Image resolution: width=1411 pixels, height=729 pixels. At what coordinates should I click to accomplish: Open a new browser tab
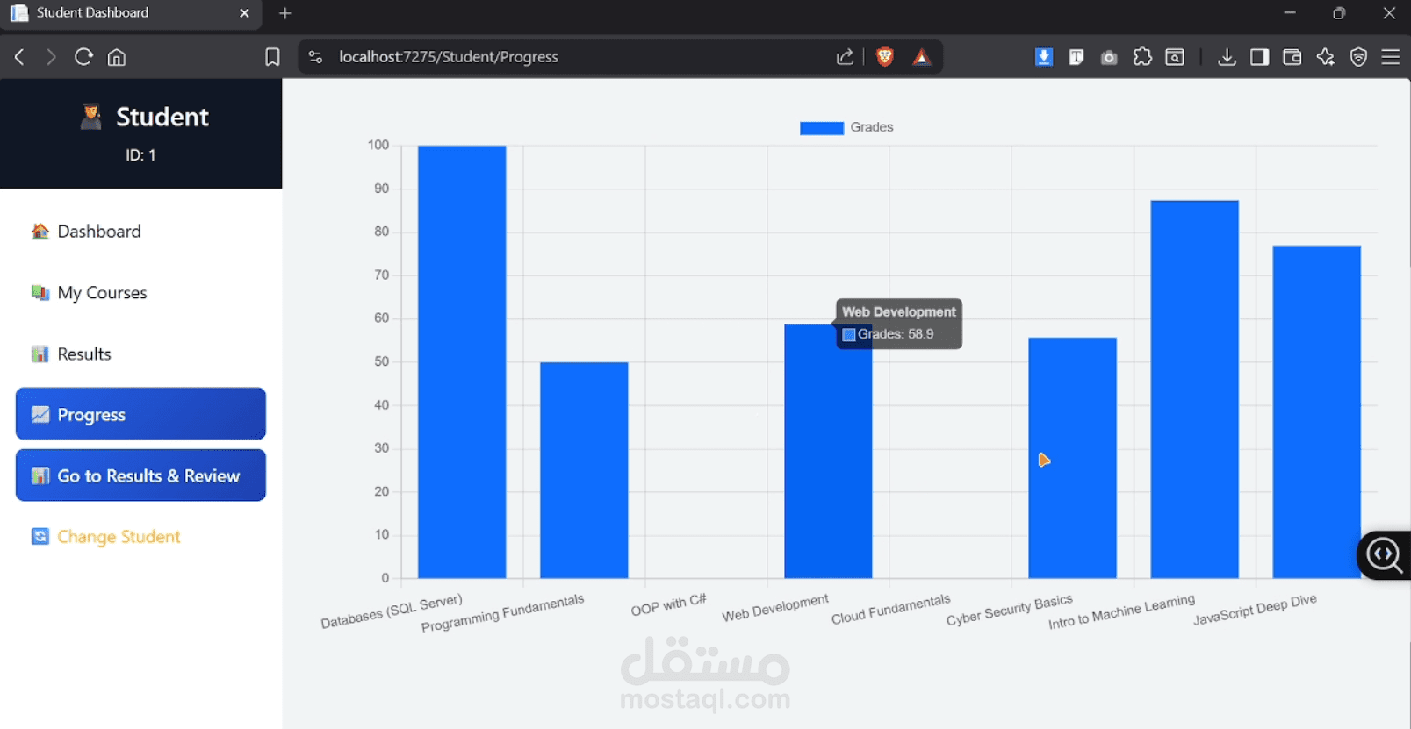284,13
